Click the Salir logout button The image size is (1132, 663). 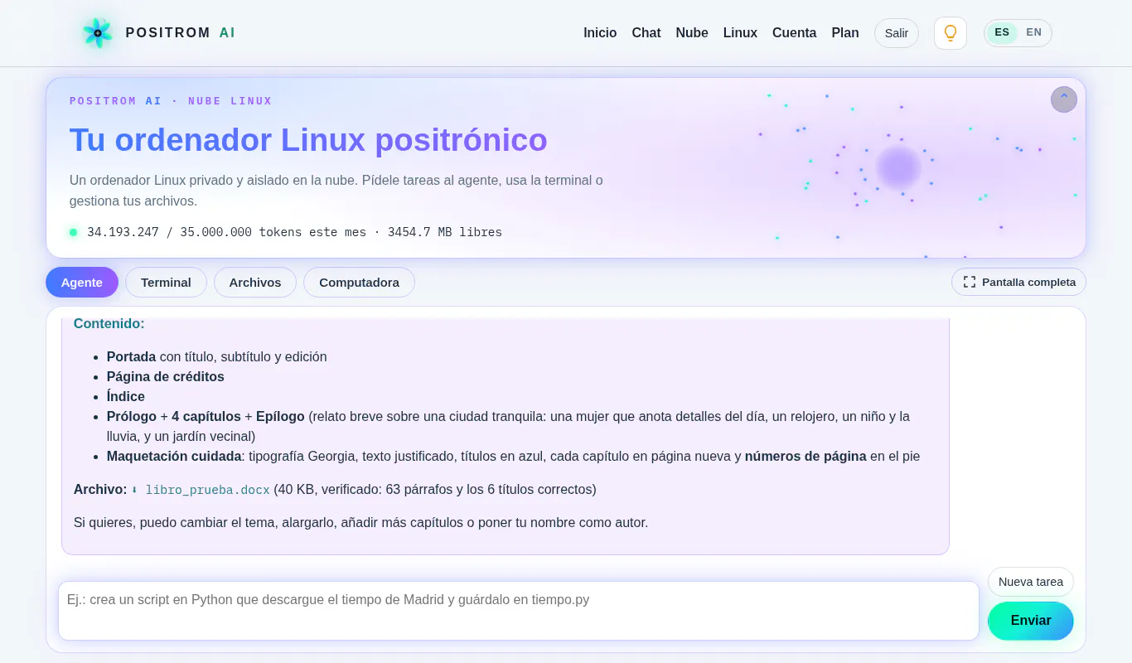897,33
